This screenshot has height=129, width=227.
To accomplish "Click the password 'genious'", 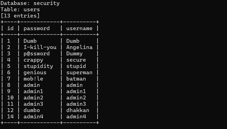I will [x=35, y=73].
